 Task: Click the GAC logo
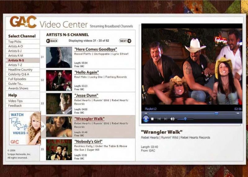pos(23,22)
